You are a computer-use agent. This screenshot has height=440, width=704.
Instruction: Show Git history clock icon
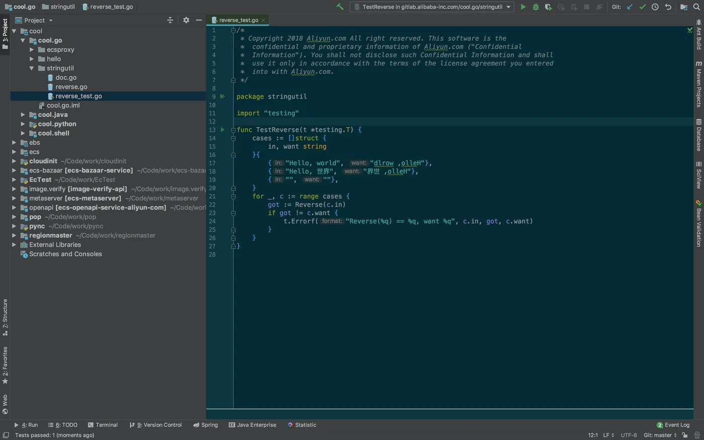point(655,7)
